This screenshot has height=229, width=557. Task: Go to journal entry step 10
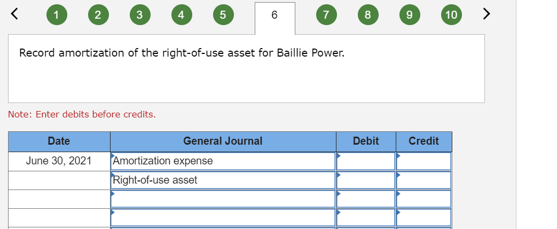[451, 15]
